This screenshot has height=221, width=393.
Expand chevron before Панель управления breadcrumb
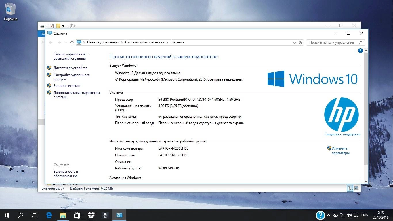[84, 42]
